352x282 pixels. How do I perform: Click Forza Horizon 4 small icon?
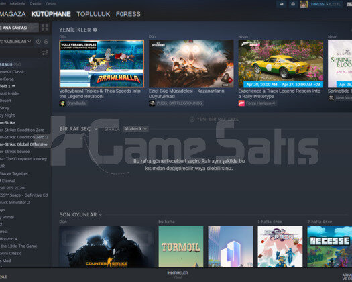coord(241,103)
